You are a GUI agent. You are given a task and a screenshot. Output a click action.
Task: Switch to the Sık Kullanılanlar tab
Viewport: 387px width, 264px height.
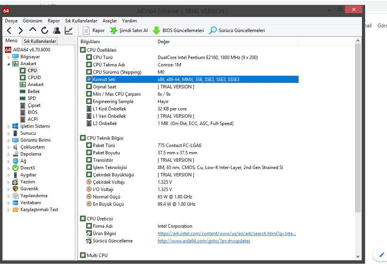[x=40, y=41]
